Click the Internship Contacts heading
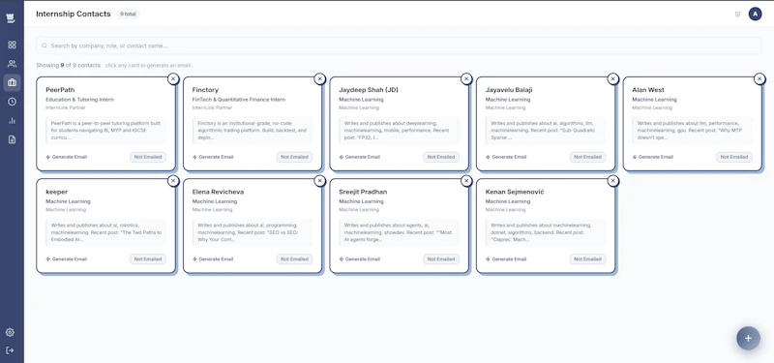Viewport: 774px width, 363px height. [x=74, y=14]
